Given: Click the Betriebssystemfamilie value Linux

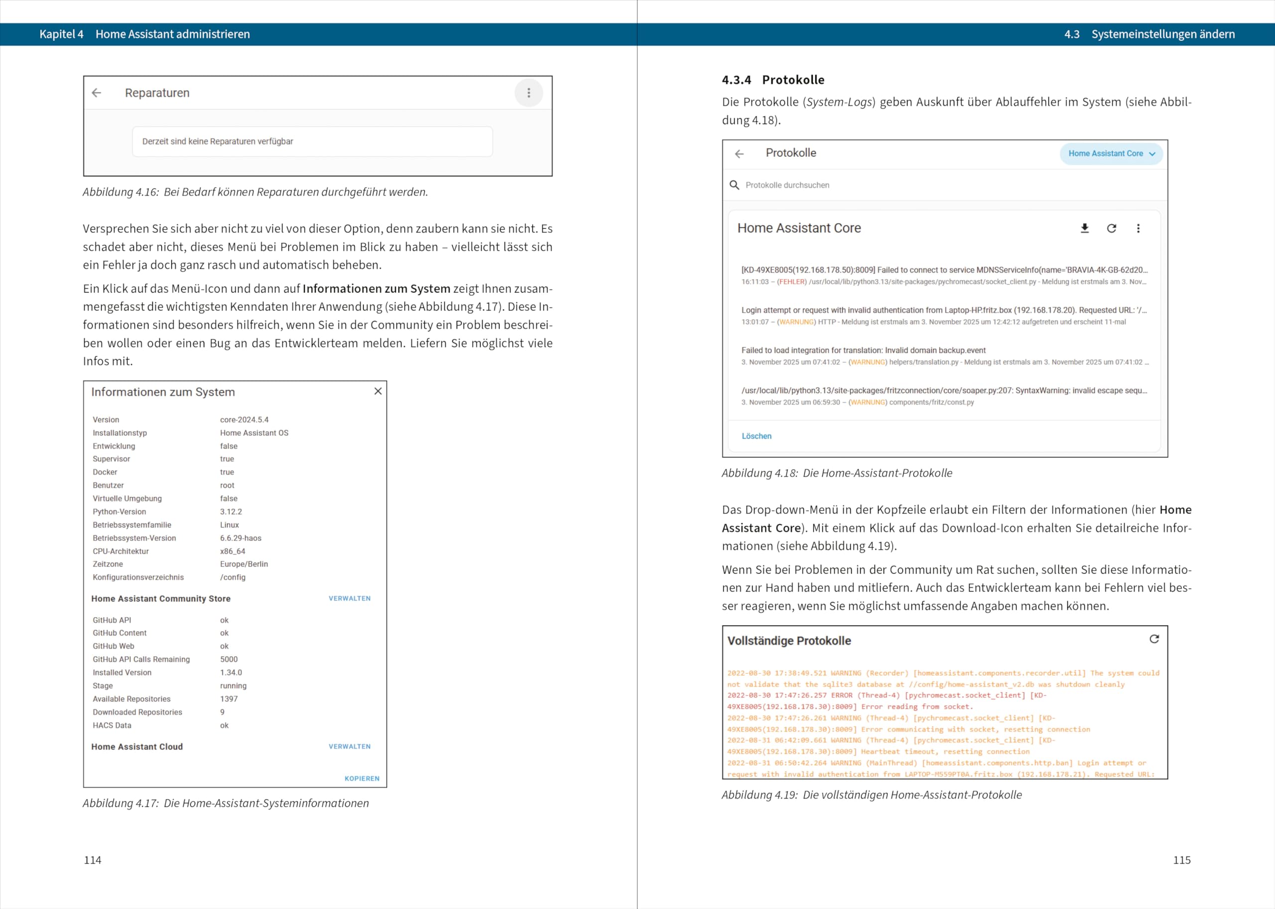Looking at the screenshot, I should click(229, 525).
